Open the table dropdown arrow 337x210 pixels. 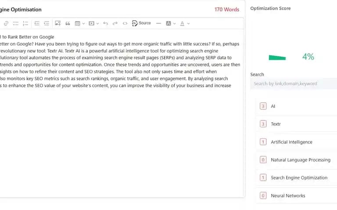coord(84,23)
